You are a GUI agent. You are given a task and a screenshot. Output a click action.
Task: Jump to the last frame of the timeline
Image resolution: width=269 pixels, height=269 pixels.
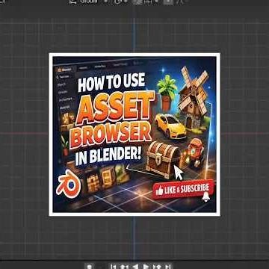(x=168, y=267)
